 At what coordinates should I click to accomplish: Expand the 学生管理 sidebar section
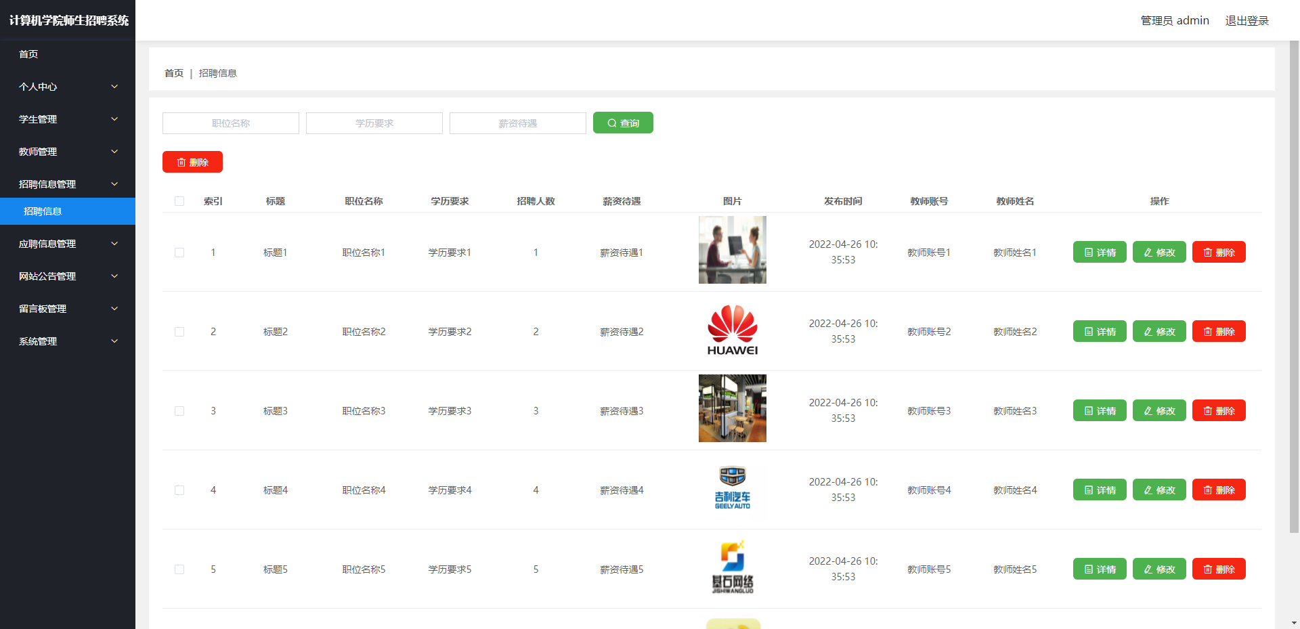coord(68,119)
